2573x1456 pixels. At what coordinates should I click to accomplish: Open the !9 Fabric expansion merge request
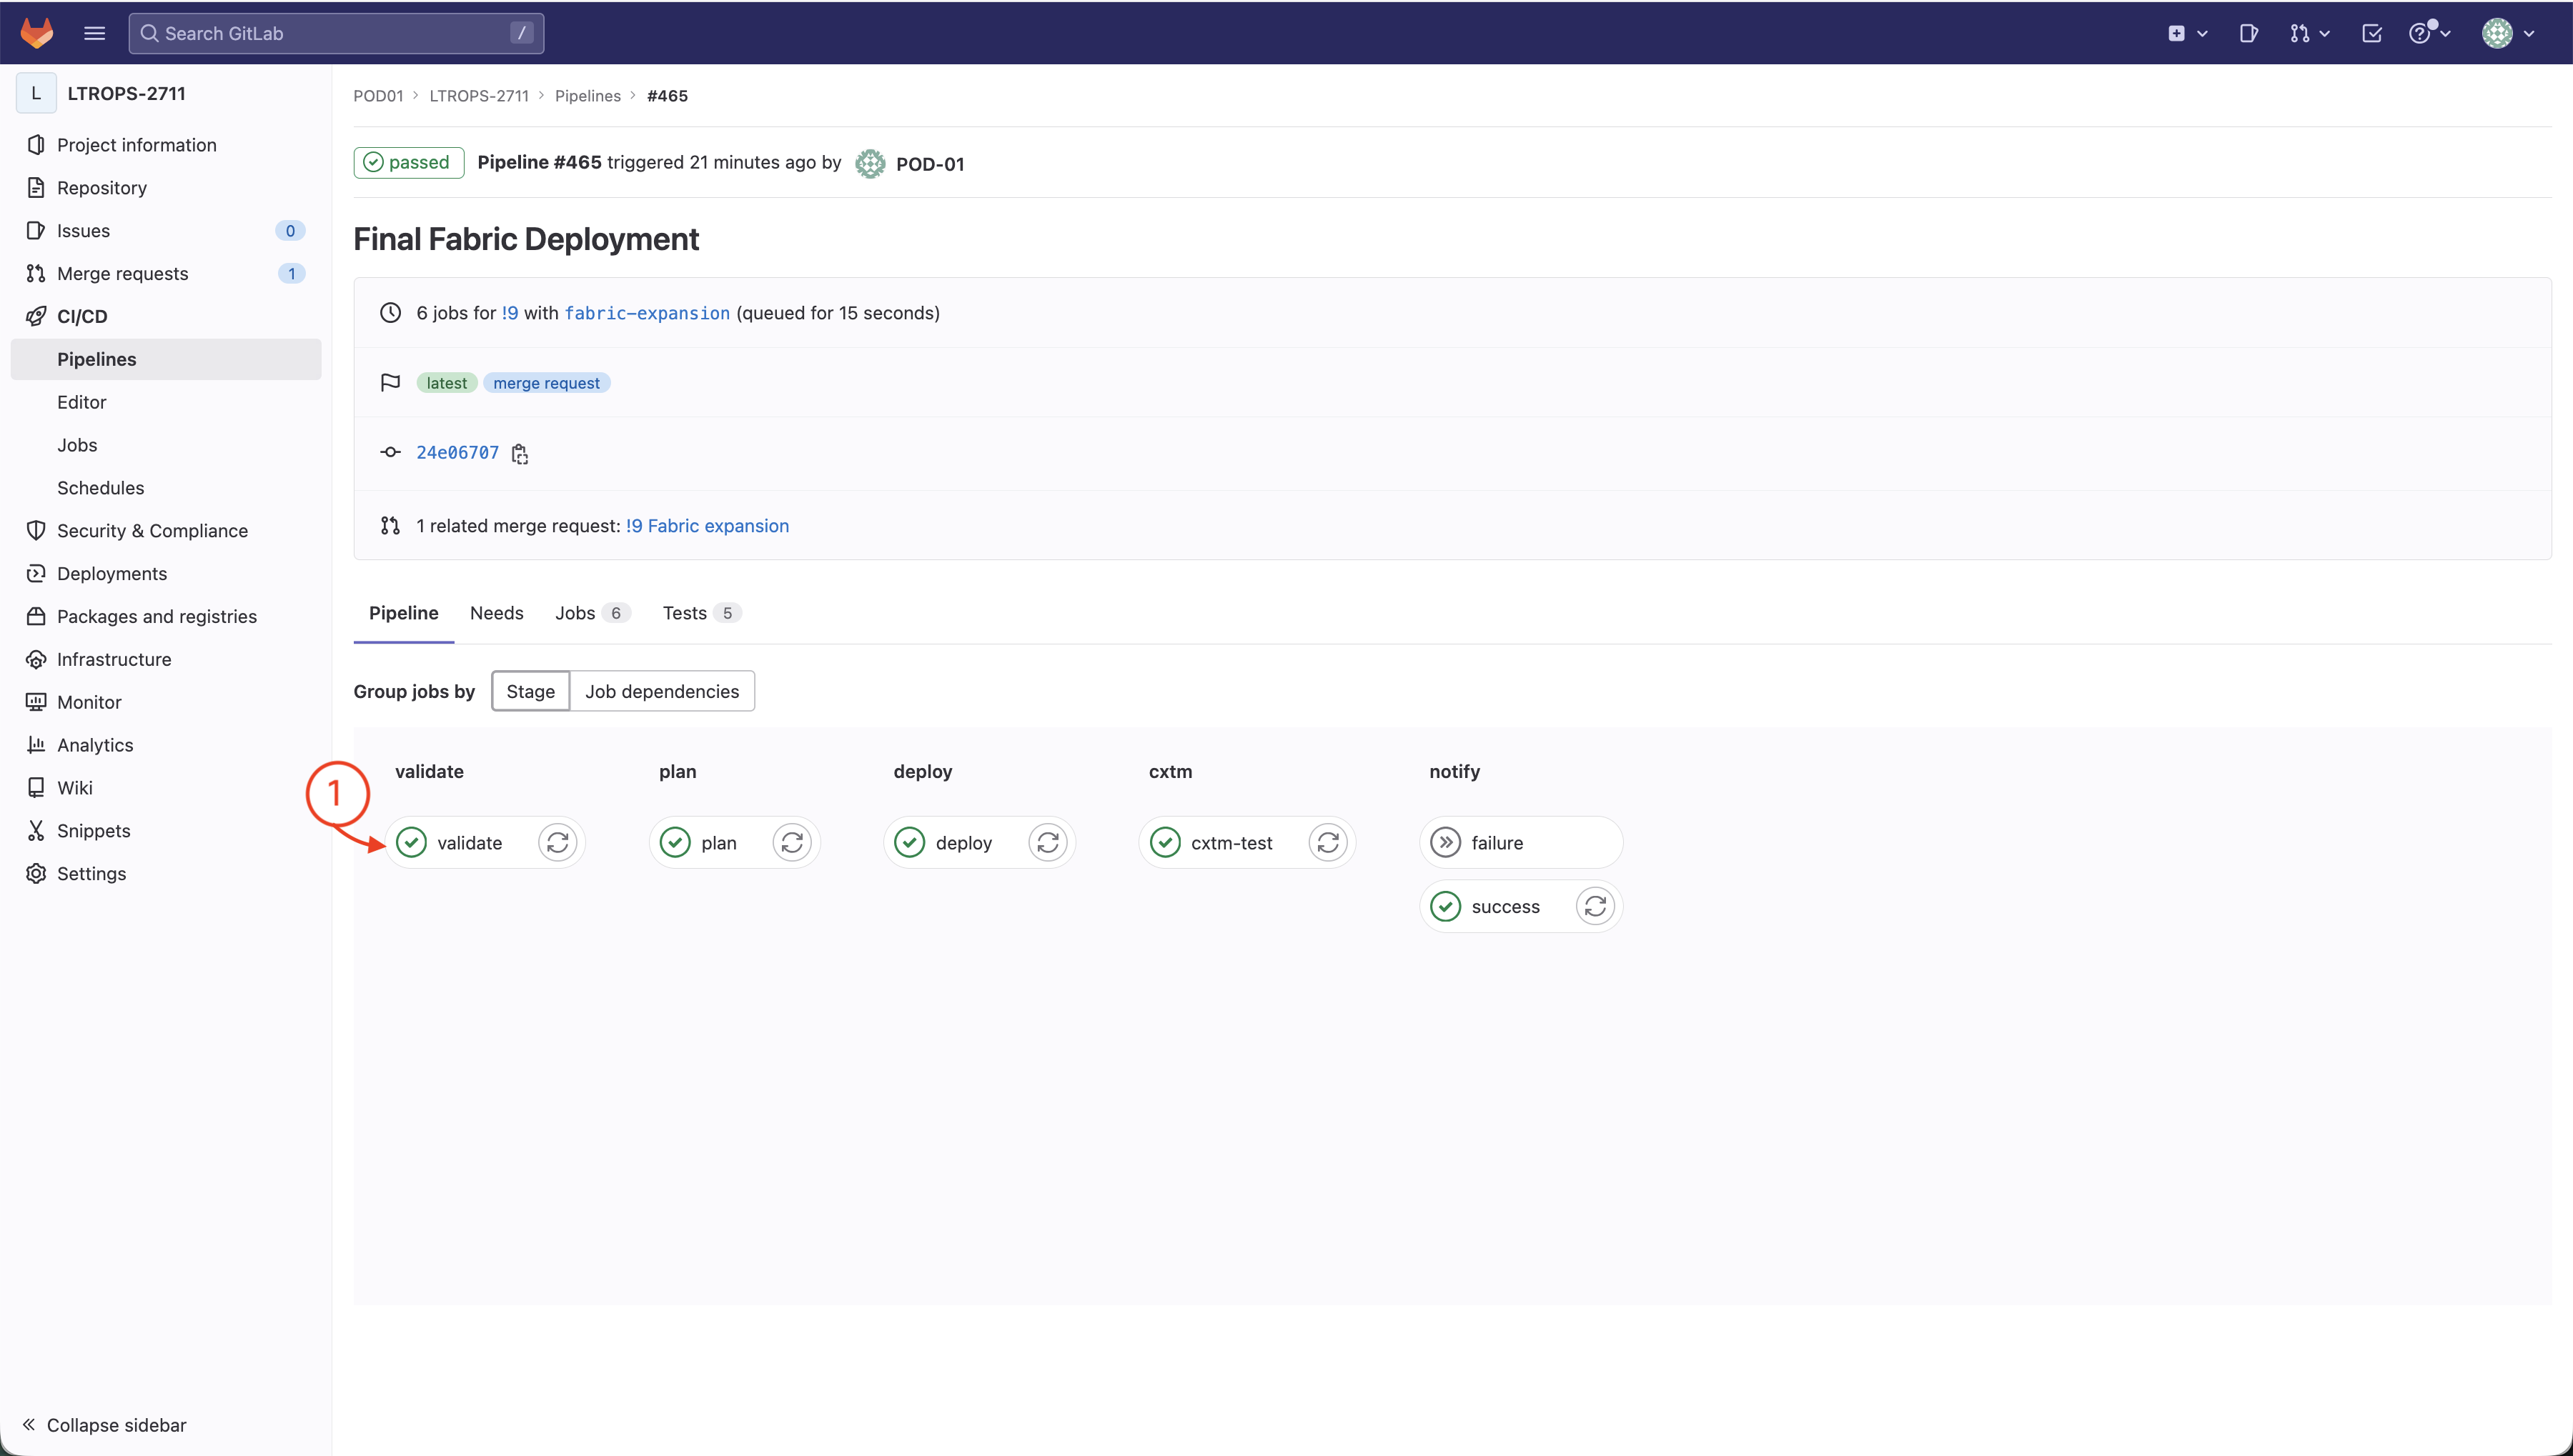706,526
